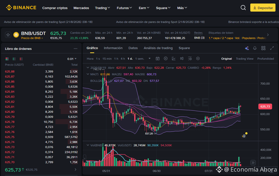Screen dimensions: 279x176
Task: Switch to Trading View chart
Action: point(245,59)
